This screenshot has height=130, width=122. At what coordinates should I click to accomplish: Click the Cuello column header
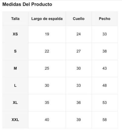pos(79,19)
